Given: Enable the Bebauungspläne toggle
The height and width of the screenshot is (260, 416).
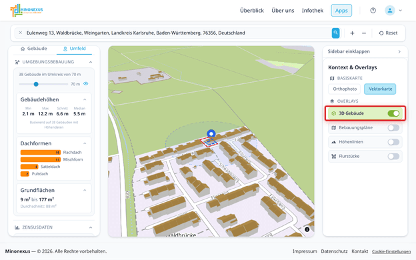Looking at the screenshot, I should click(393, 127).
